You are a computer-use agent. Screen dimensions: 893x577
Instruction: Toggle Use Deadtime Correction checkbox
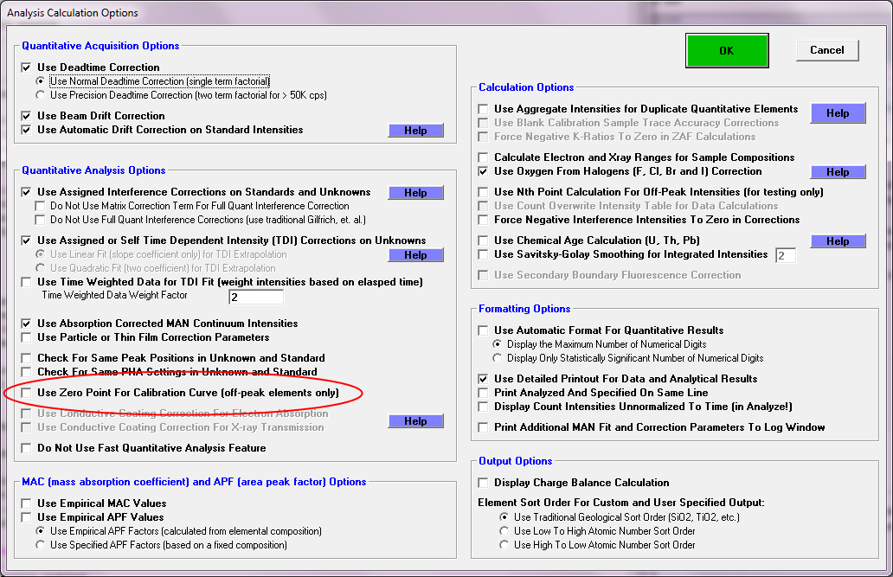27,67
